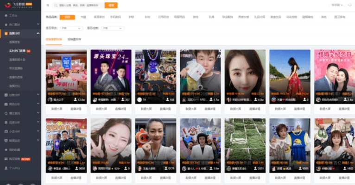Image resolution: width=355 pixels, height=185 pixels.
Task: Open the winking girl peace-sign thumbnail
Action: (x=111, y=146)
